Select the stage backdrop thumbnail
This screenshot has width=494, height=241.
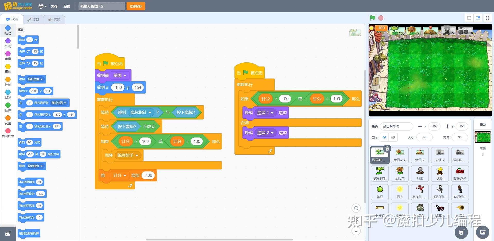(x=482, y=137)
